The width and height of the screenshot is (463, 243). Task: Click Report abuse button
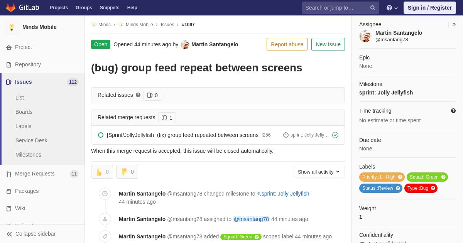tap(287, 44)
